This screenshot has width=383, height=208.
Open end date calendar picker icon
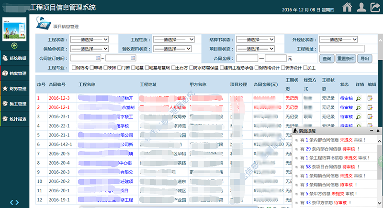[133, 58]
